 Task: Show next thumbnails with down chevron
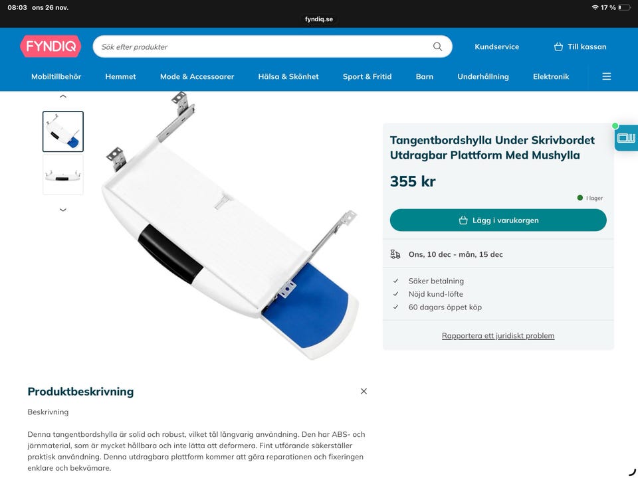[x=63, y=210]
